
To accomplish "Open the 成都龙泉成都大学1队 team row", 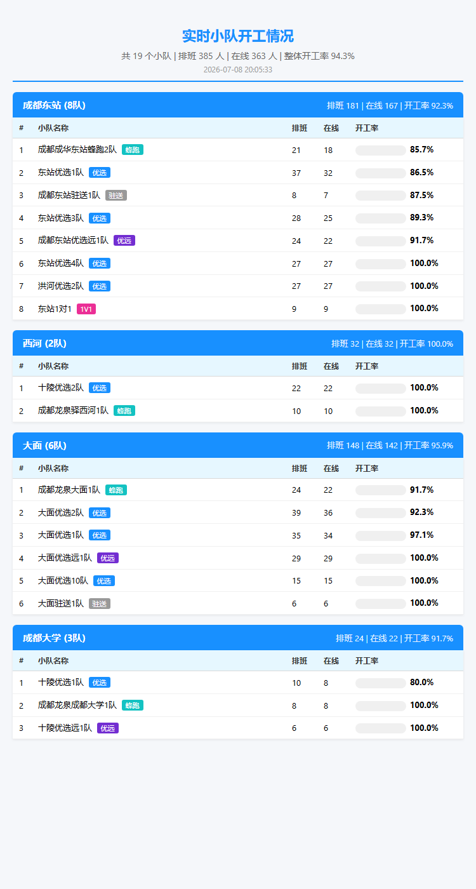I will [x=238, y=705].
